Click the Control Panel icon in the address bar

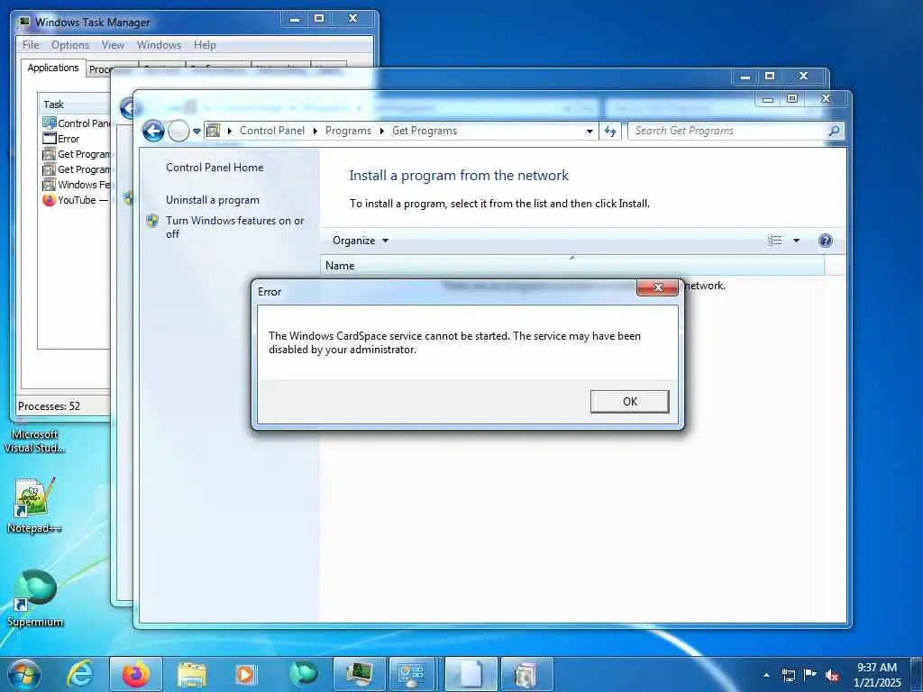pos(213,131)
